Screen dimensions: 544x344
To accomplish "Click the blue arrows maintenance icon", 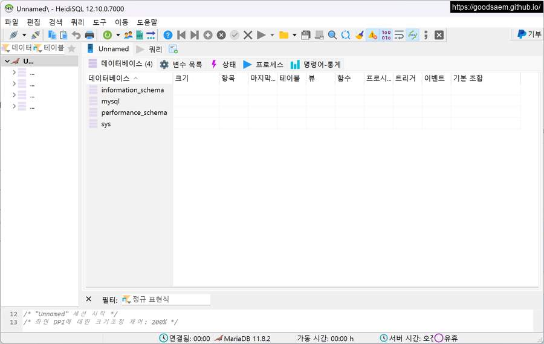I will [x=151, y=35].
